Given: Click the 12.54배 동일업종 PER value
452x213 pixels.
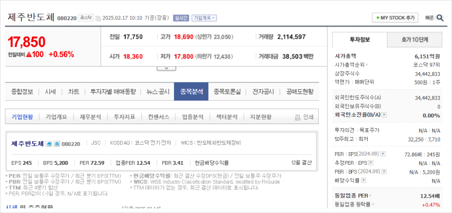Looking at the screenshot, I should [430, 196].
